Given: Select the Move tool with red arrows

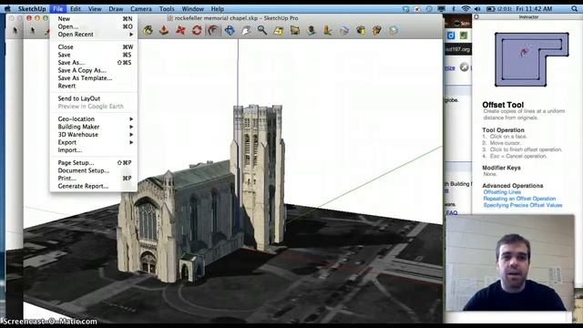Looking at the screenshot, I should 180,30.
